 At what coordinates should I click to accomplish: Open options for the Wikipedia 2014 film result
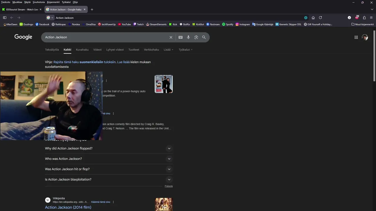113,202
